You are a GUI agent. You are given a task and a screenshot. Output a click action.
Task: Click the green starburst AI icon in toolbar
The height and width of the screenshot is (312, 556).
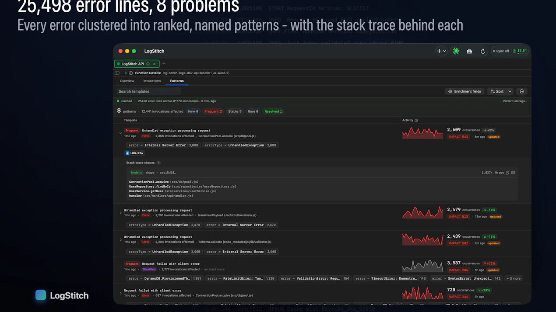(456, 51)
